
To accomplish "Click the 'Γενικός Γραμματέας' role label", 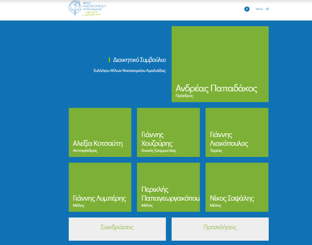I will point(159,150).
